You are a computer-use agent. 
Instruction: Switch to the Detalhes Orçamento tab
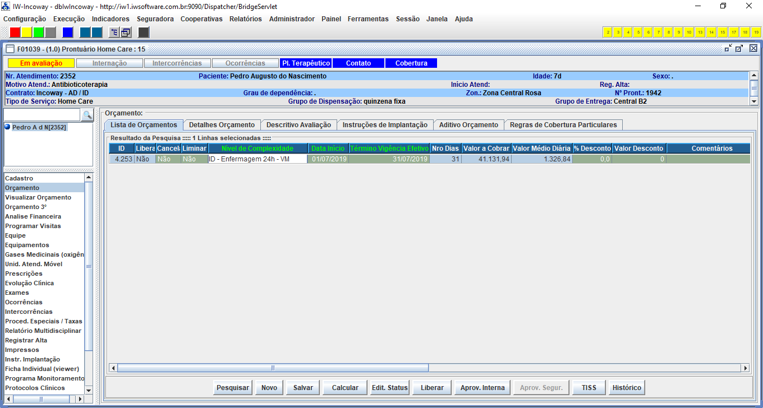(x=222, y=125)
